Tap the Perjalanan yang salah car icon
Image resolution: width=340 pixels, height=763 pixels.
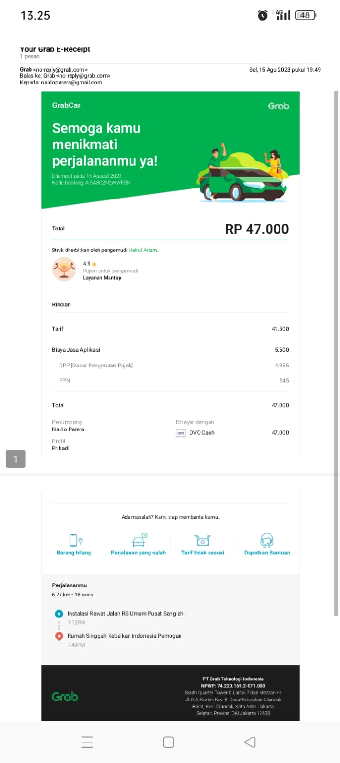pos(139,540)
